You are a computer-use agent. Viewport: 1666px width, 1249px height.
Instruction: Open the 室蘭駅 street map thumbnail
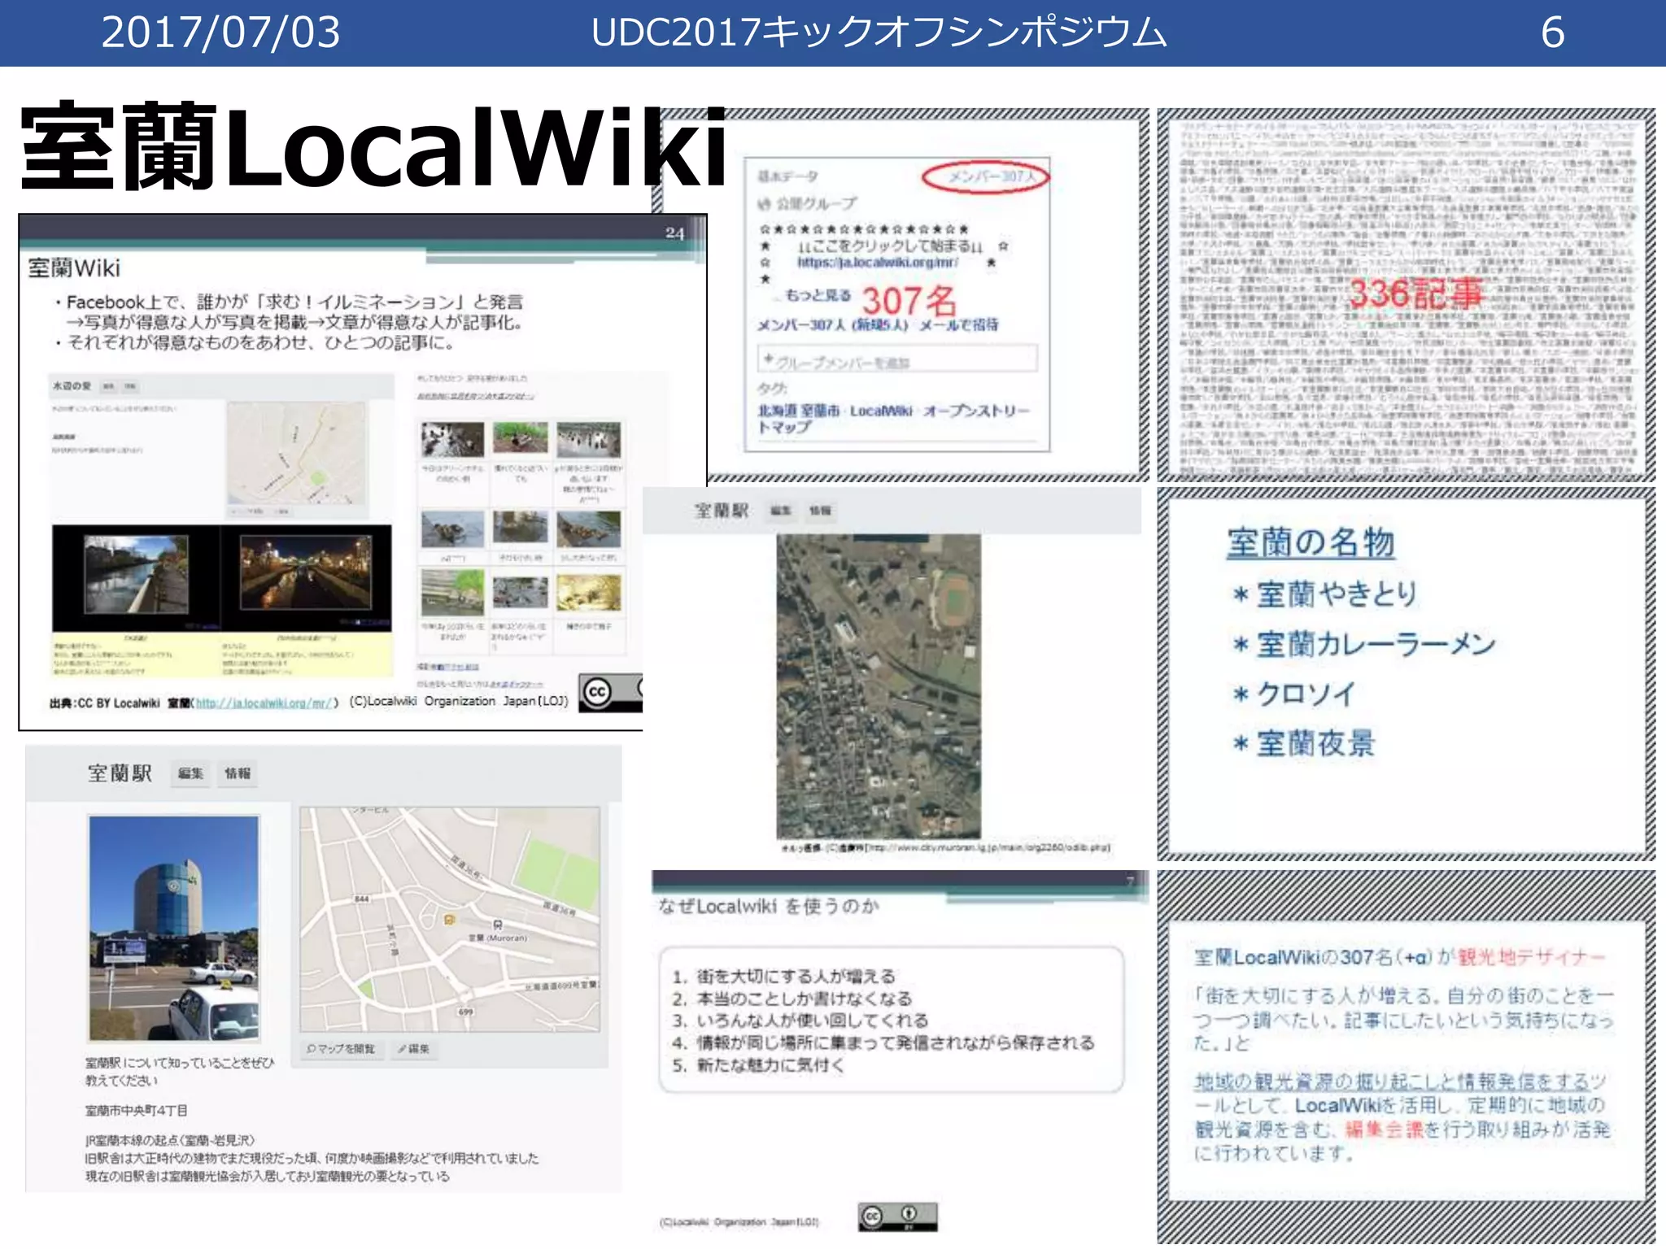click(450, 919)
